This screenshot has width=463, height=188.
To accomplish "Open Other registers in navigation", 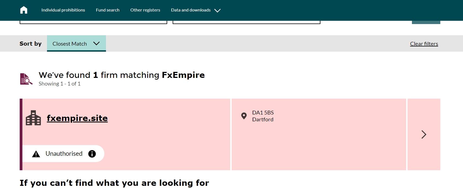I will (x=145, y=10).
